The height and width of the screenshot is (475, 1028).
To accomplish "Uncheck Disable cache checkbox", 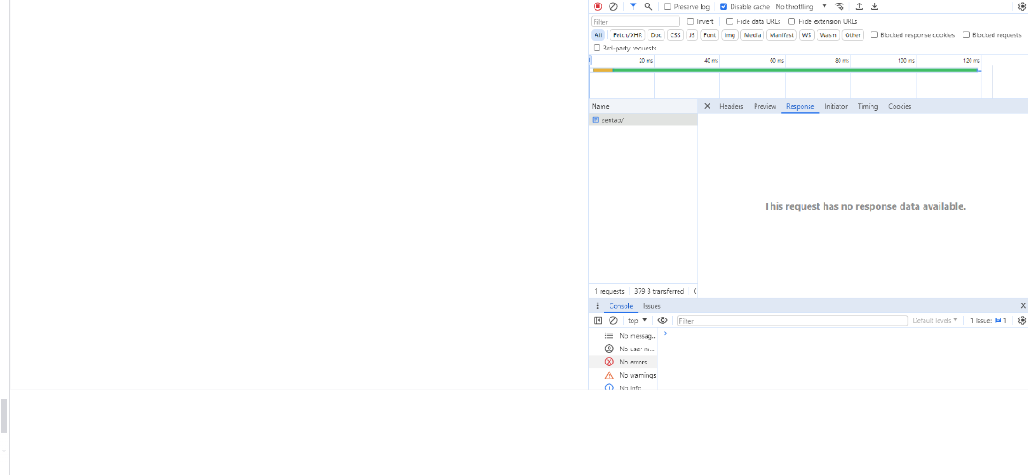I will (723, 6).
